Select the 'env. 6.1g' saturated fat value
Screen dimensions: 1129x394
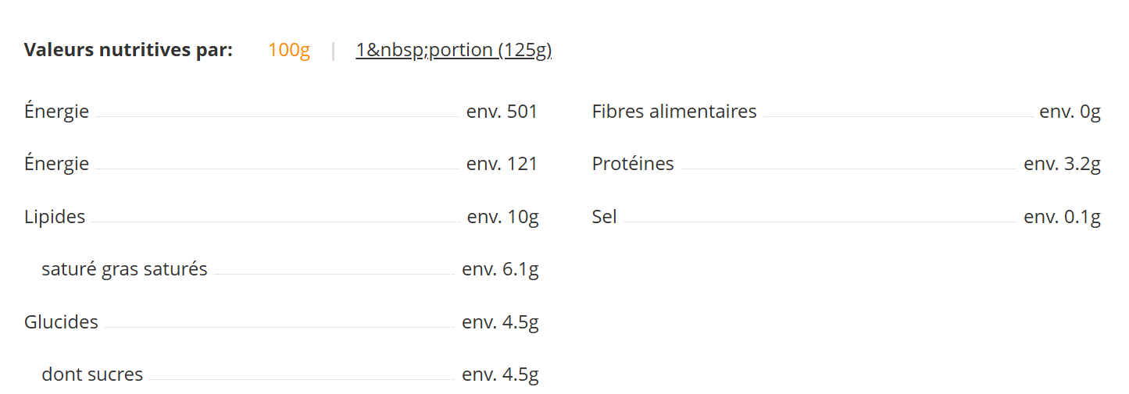coord(500,269)
